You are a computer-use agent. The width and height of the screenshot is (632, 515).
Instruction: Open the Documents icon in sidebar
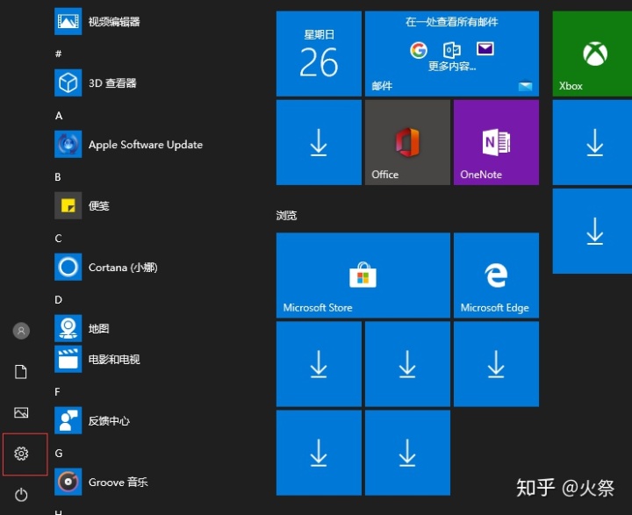[21, 371]
